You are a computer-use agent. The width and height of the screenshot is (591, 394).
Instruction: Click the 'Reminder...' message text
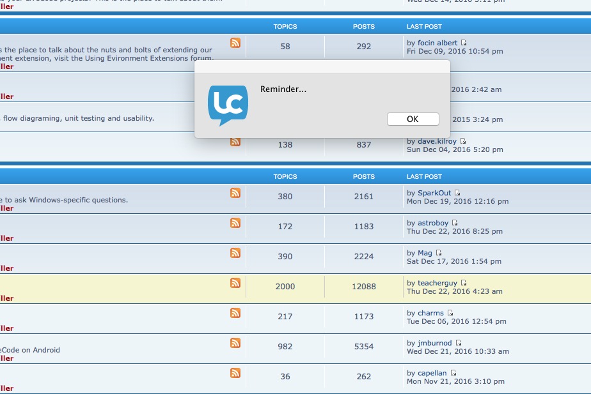(283, 89)
